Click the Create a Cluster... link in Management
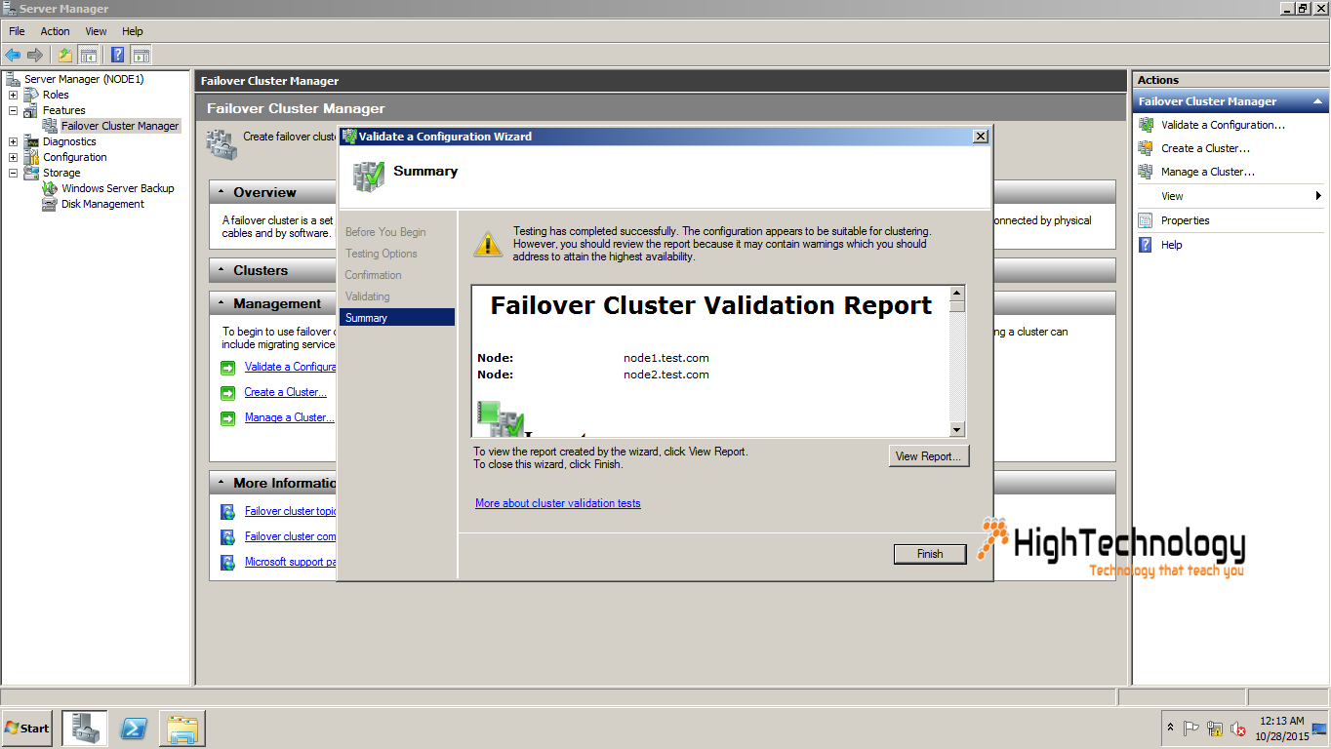This screenshot has height=749, width=1331. (x=286, y=392)
